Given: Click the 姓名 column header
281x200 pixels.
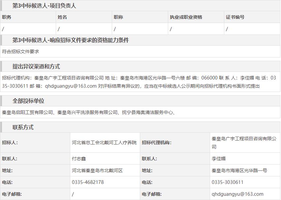Looking at the screenshot, I should [62, 17].
